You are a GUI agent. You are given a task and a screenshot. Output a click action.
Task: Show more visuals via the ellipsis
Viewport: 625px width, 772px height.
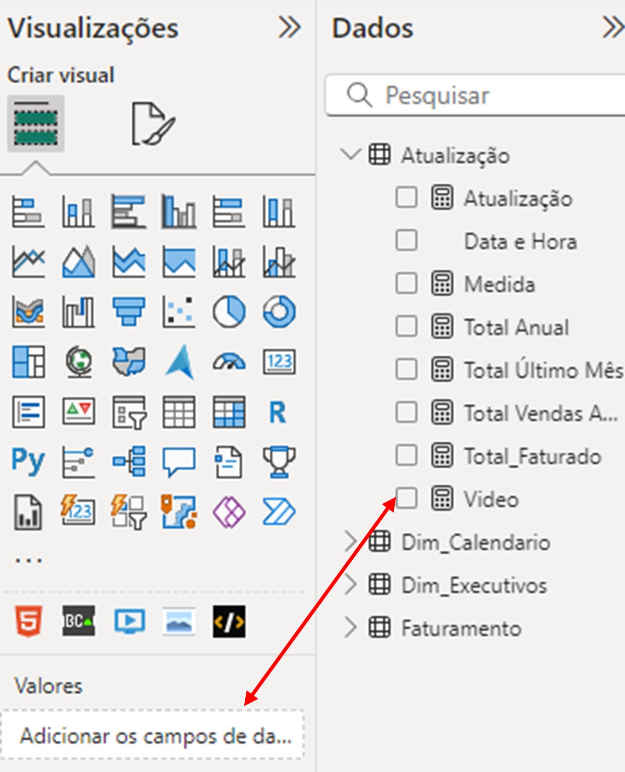point(28,561)
